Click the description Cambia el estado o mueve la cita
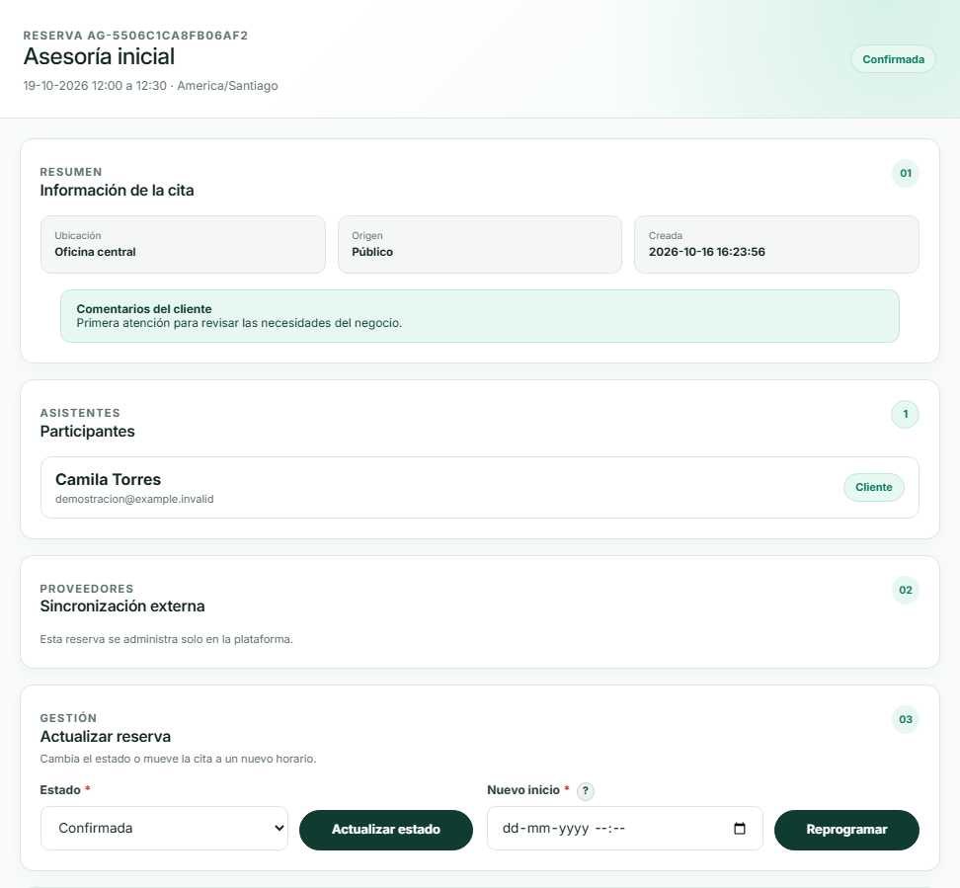Screen dimensions: 960x888 [178, 759]
